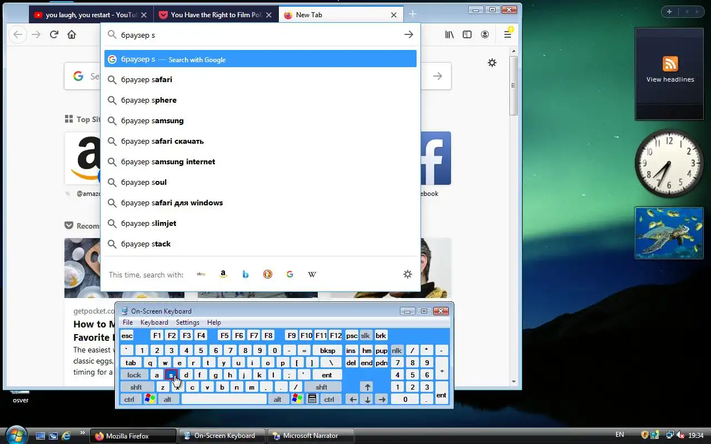Open the Firefox hamburger menu
The image size is (711, 444).
tap(508, 34)
